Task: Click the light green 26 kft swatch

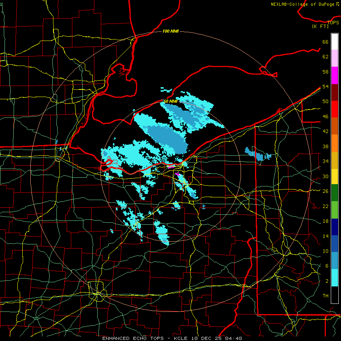Action: (335, 210)
